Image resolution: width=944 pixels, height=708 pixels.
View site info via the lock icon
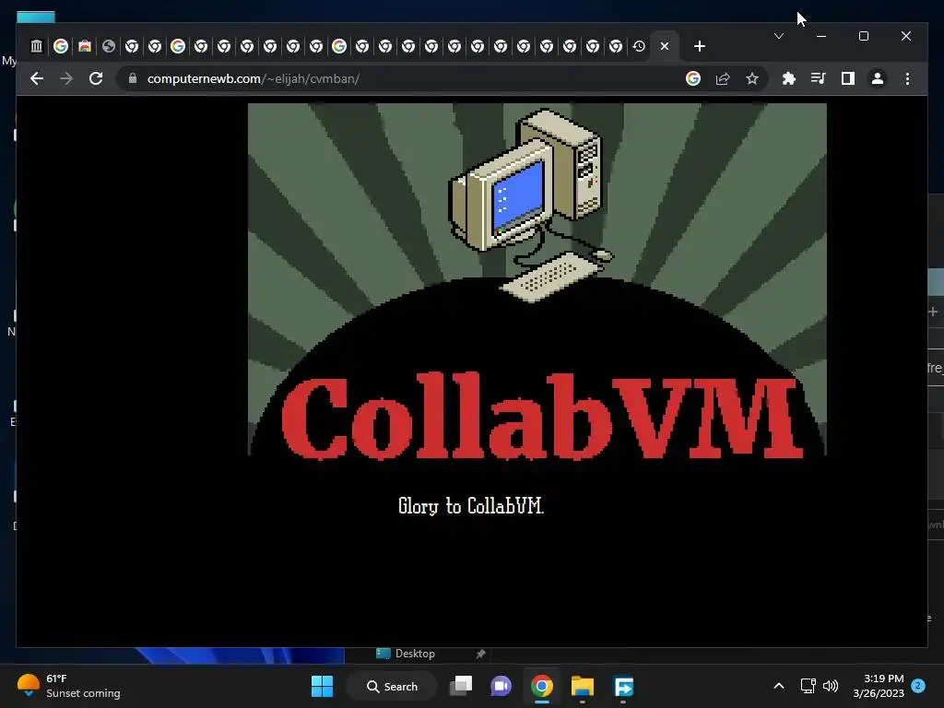pos(133,78)
